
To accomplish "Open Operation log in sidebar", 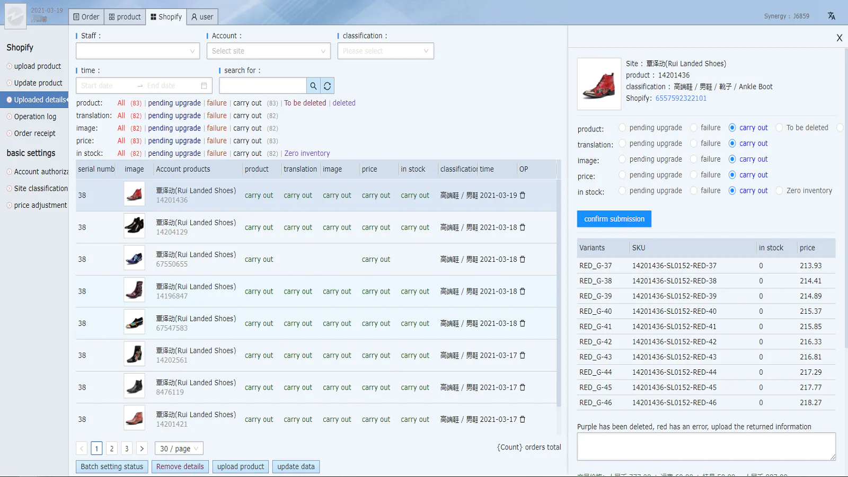I will (x=35, y=117).
